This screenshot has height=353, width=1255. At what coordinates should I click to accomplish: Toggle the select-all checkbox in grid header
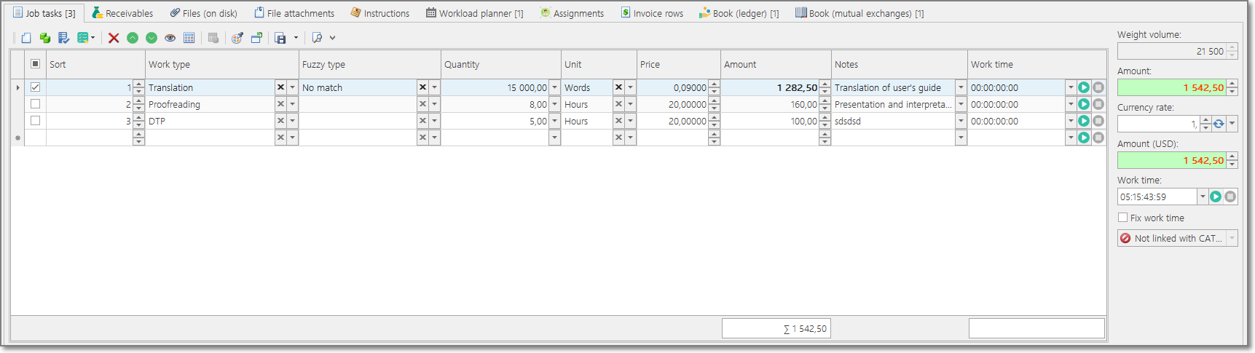coord(35,64)
